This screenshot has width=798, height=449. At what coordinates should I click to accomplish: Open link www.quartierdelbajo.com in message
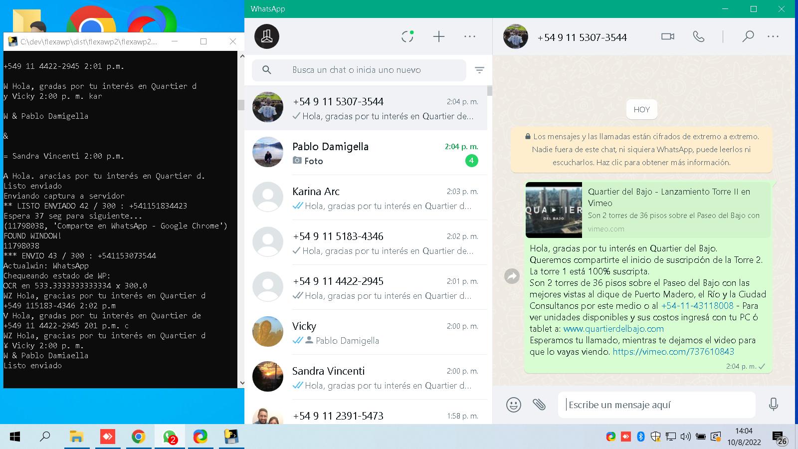coord(613,329)
